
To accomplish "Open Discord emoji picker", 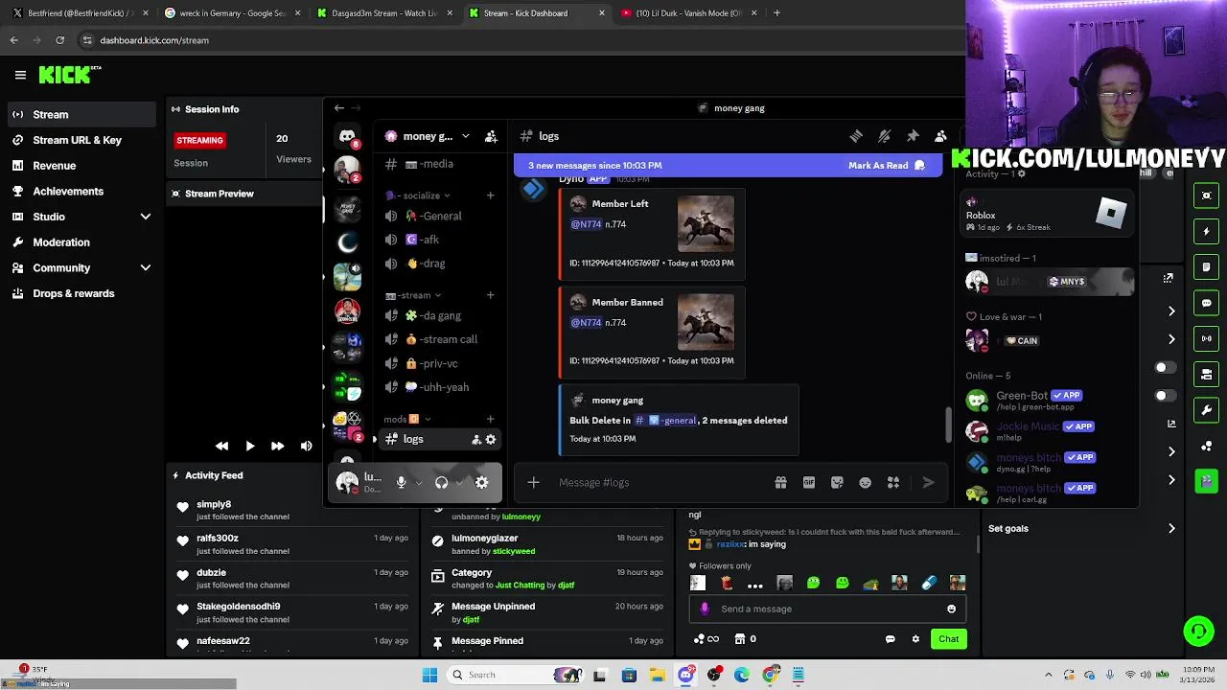I will [x=866, y=483].
